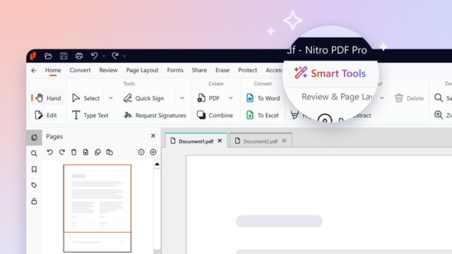The width and height of the screenshot is (452, 254).
Task: Open the Erase ribbon tab
Action: 222,70
